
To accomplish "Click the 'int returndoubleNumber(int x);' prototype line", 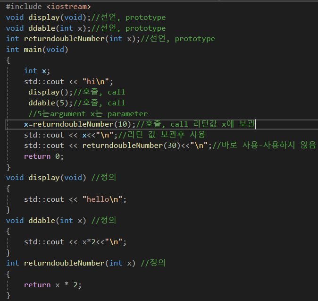I will pos(110,39).
